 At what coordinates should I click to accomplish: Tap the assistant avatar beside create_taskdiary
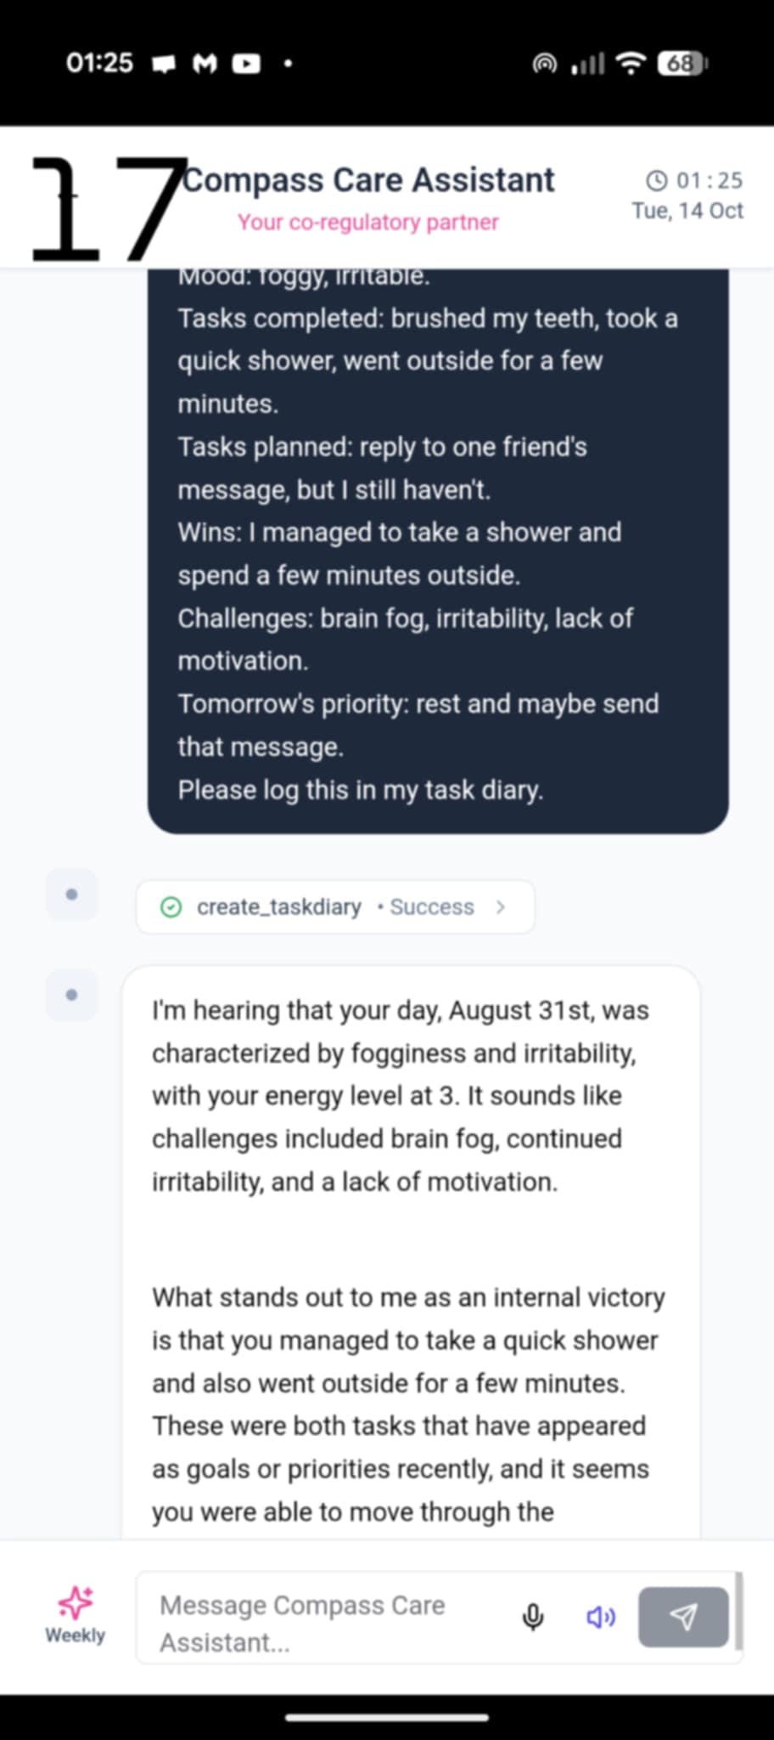point(71,895)
